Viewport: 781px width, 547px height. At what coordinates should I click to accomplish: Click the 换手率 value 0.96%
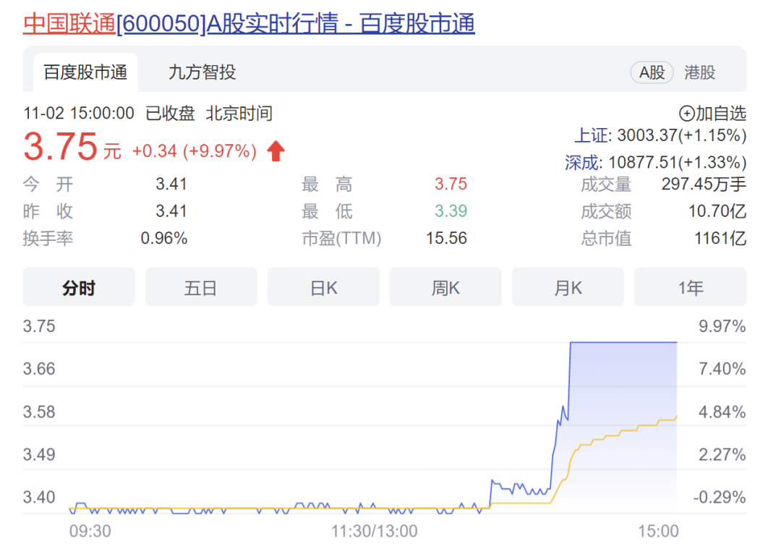point(164,238)
